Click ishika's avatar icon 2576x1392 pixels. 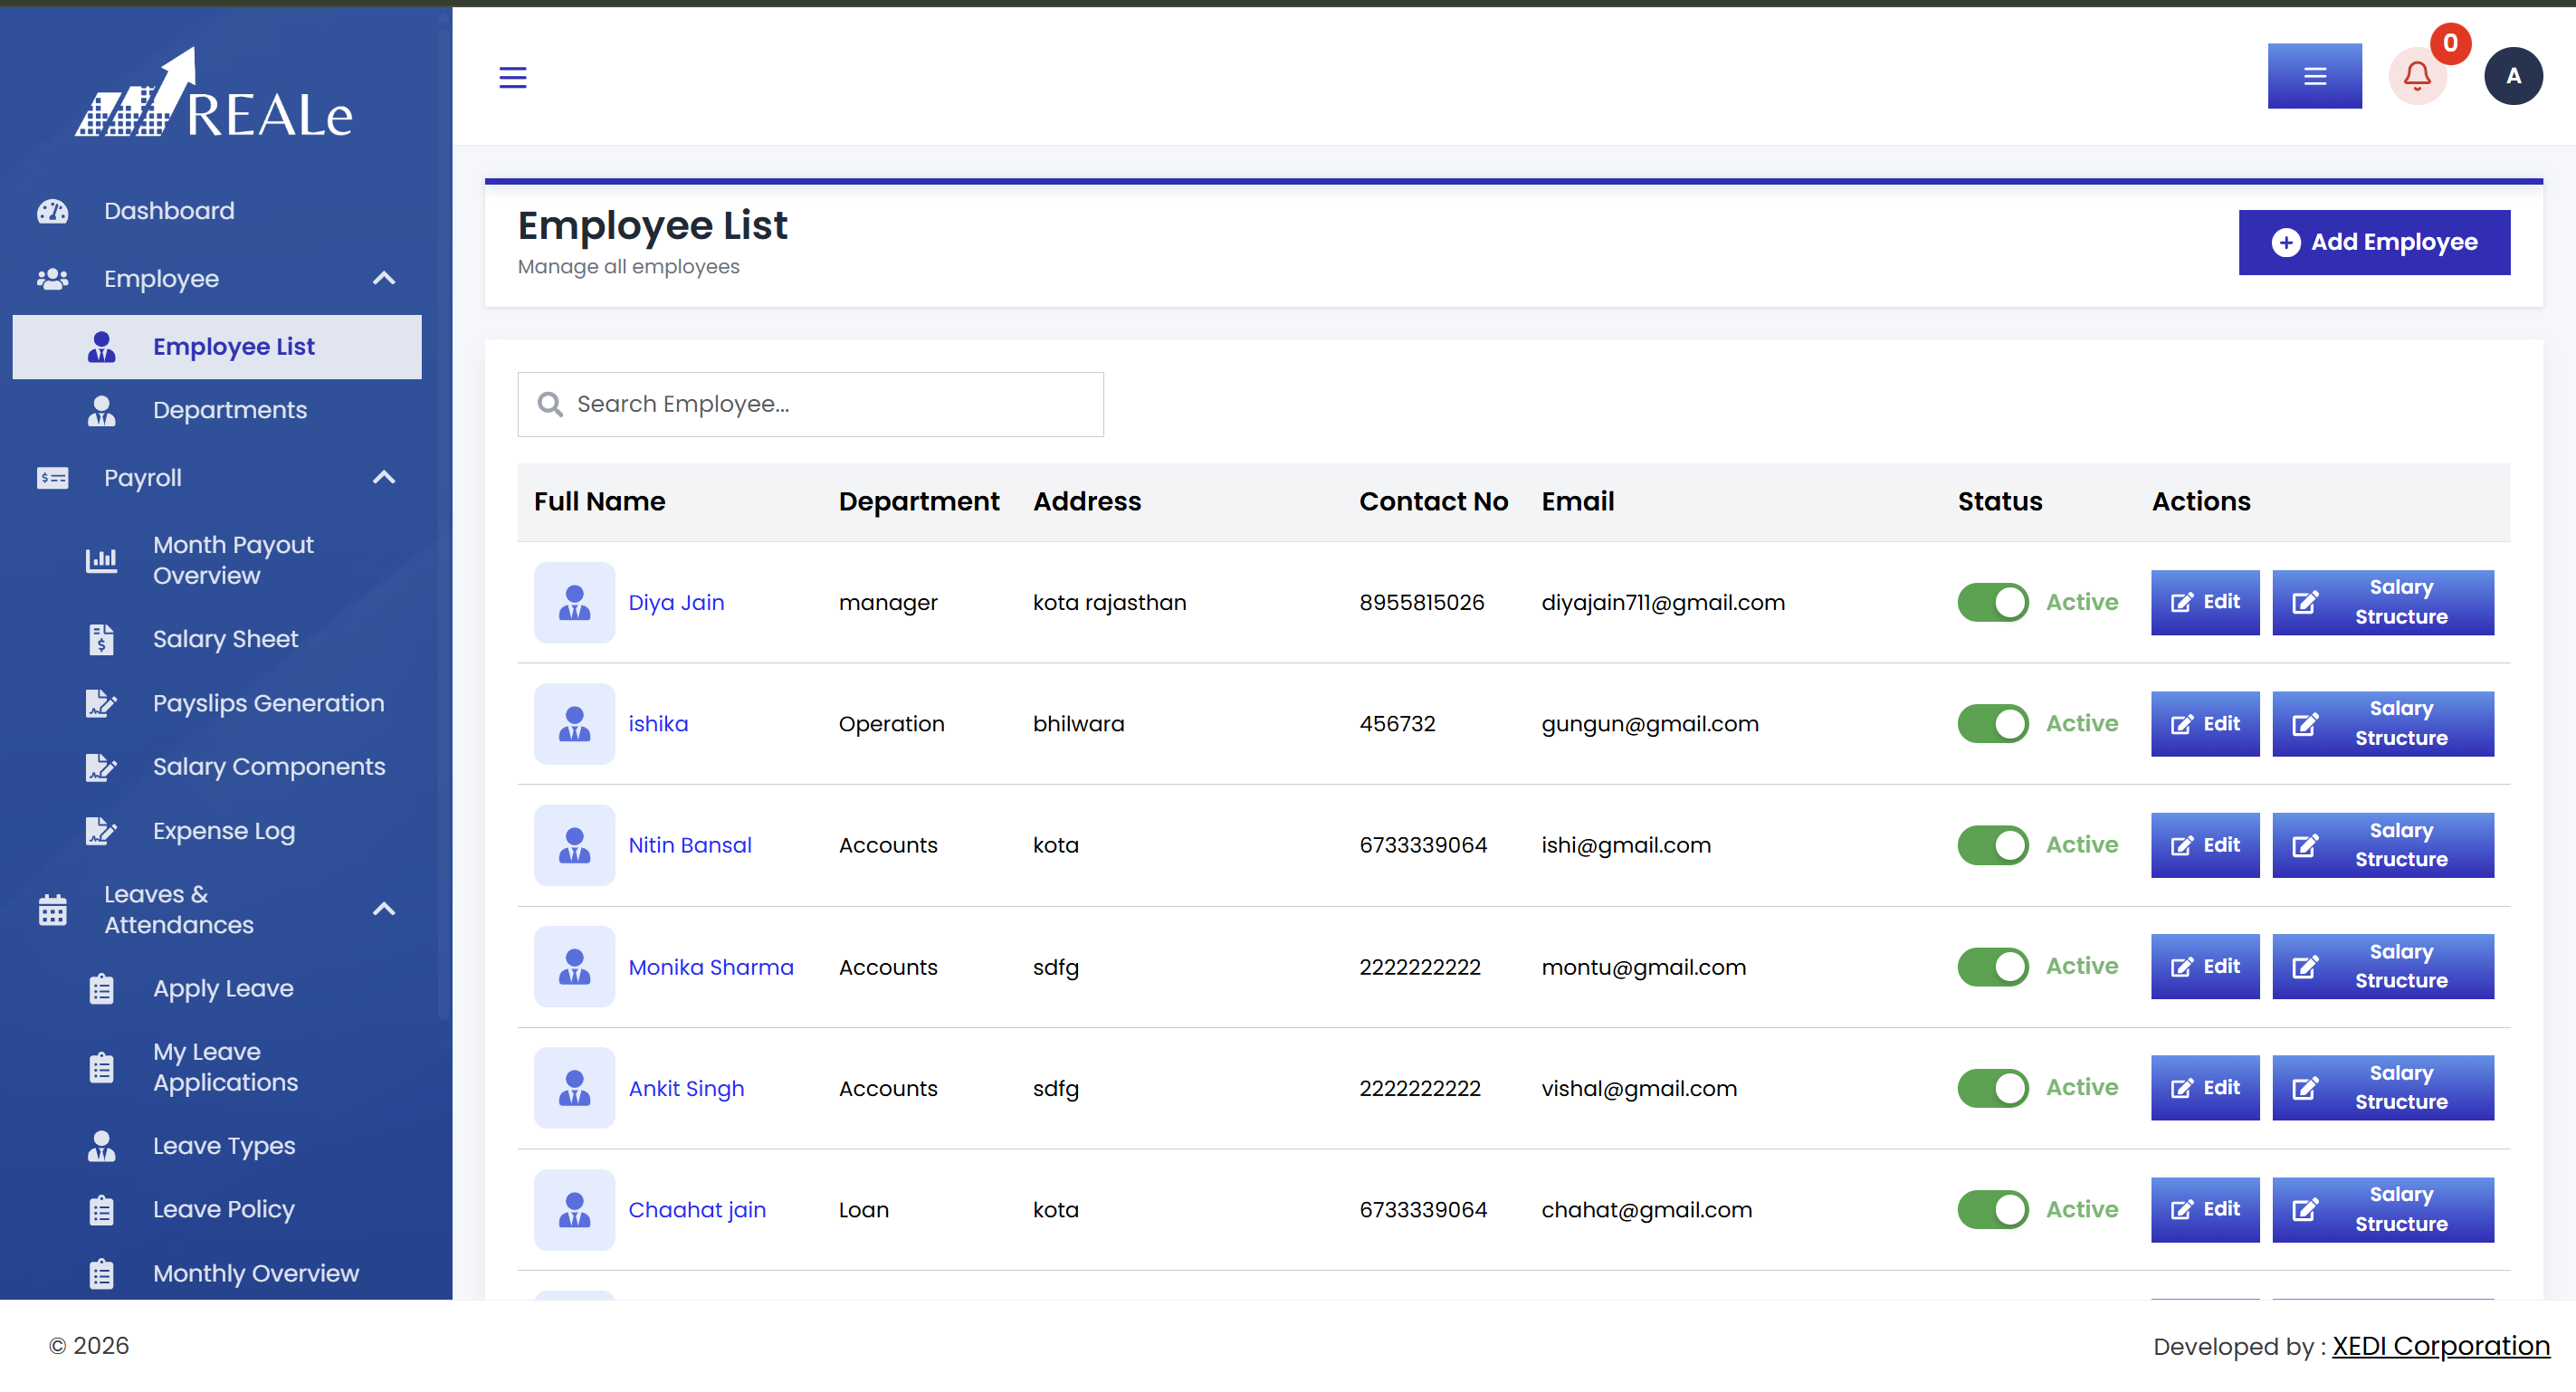[x=574, y=724]
